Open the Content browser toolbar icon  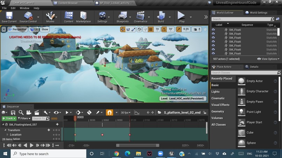coord(69,17)
